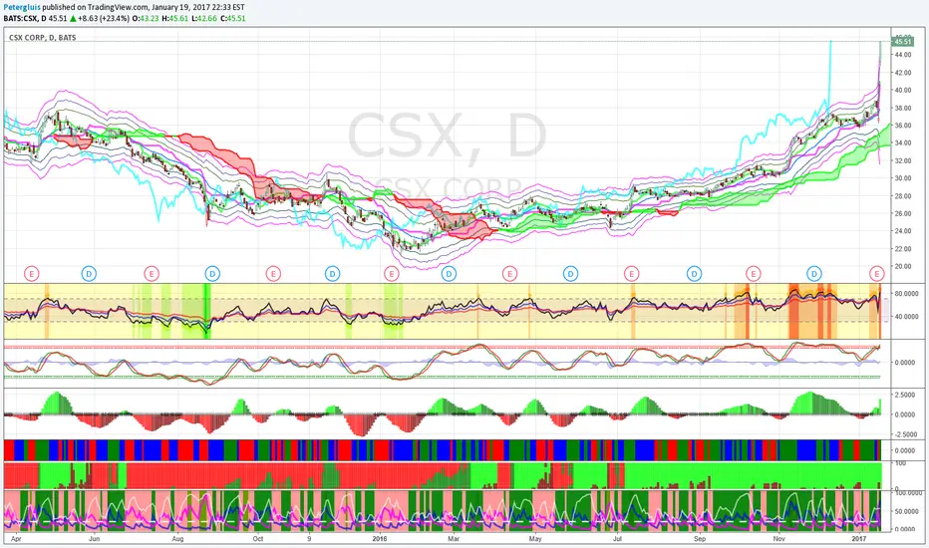Click the dividend marker D above Sep
This screenshot has height=548, width=929.
[x=694, y=273]
